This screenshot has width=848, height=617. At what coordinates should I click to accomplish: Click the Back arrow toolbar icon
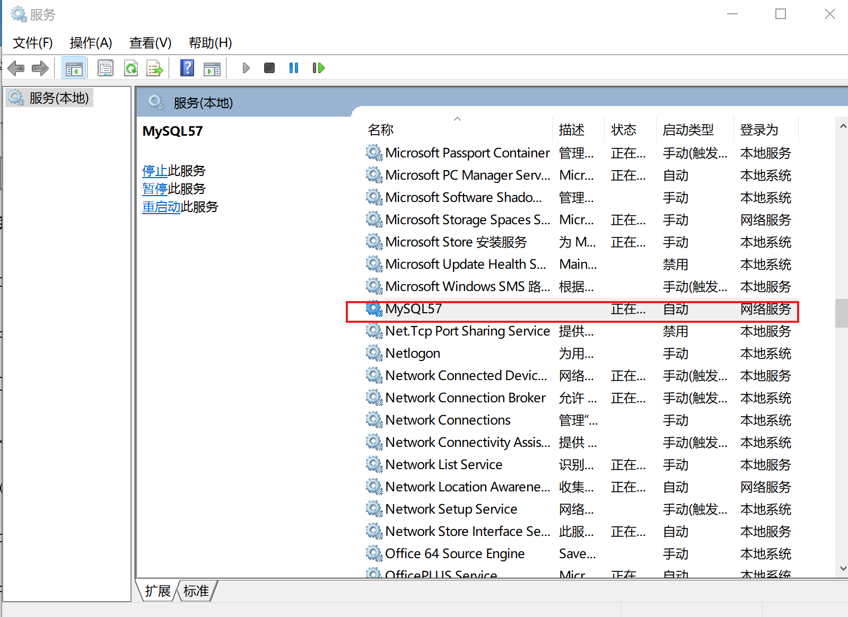click(x=16, y=68)
